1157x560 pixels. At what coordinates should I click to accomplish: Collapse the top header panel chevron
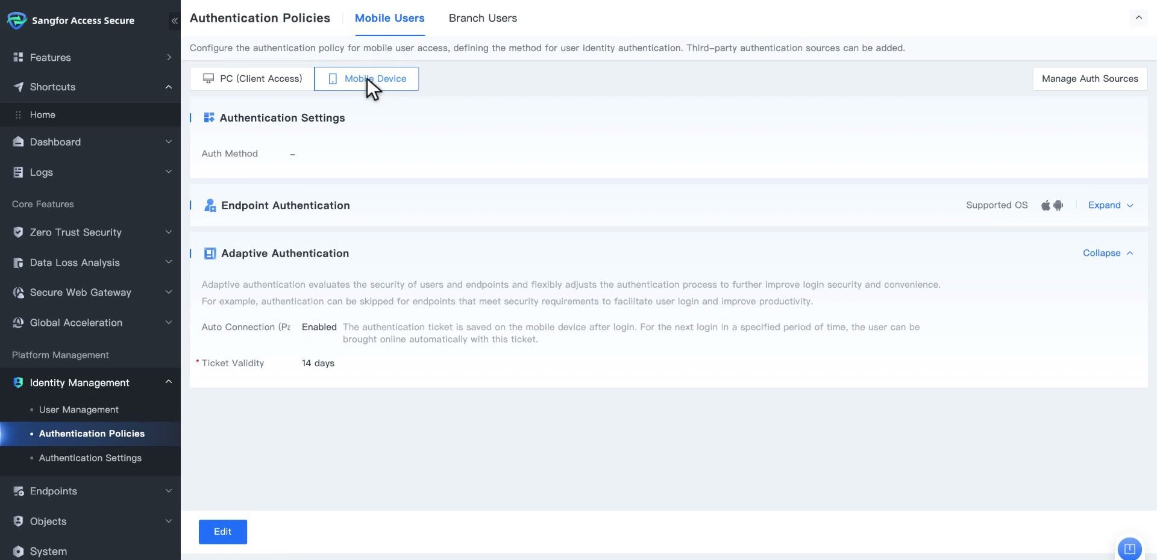pos(1139,18)
